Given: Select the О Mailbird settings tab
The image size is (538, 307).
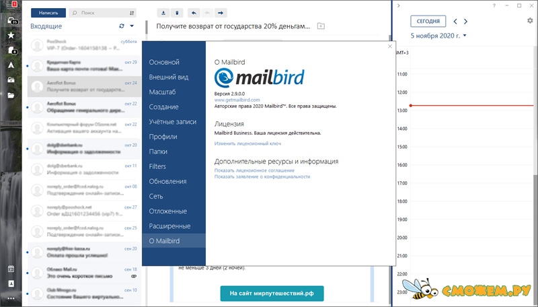Looking at the screenshot, I should pyautogui.click(x=174, y=241).
